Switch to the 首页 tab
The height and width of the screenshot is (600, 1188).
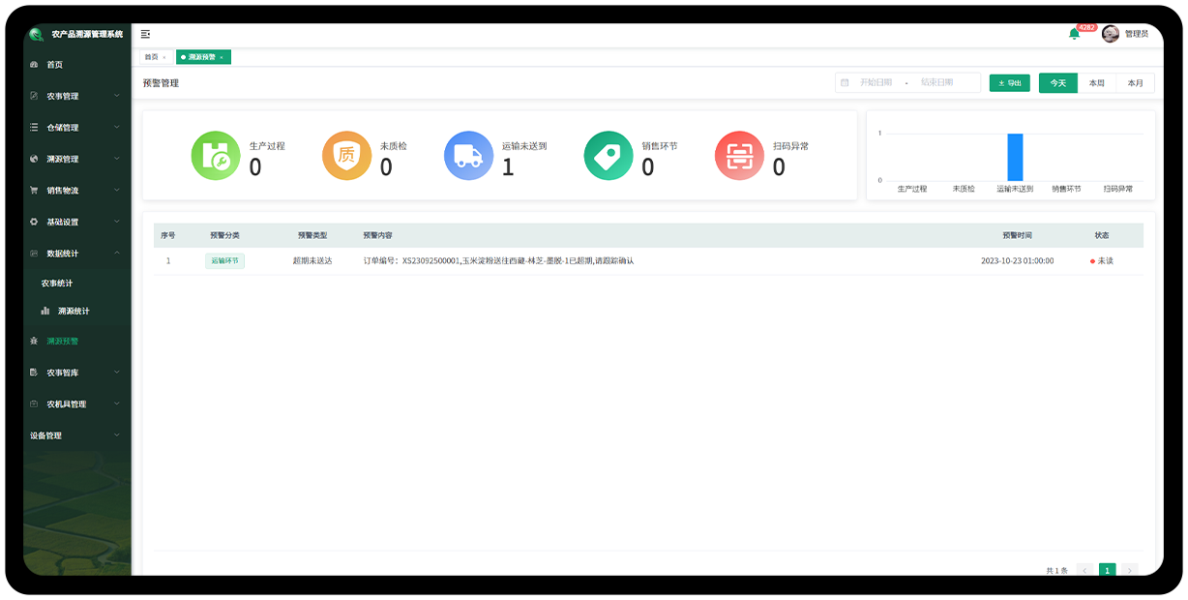click(152, 57)
